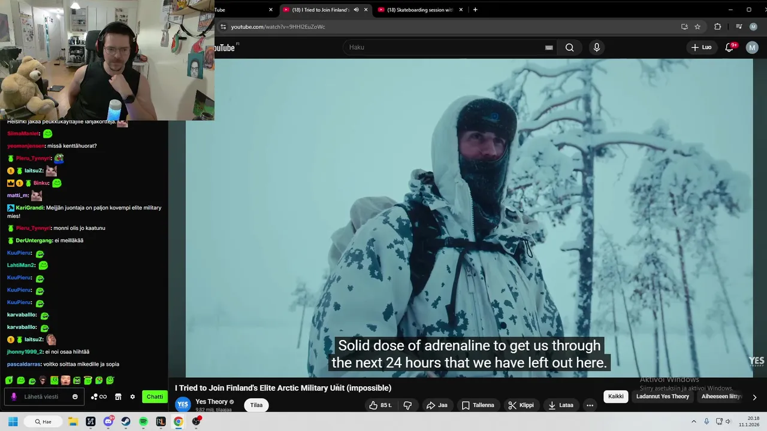The width and height of the screenshot is (767, 431).
Task: Click jhonny1999_2's chat message
Action: [x=67, y=352]
